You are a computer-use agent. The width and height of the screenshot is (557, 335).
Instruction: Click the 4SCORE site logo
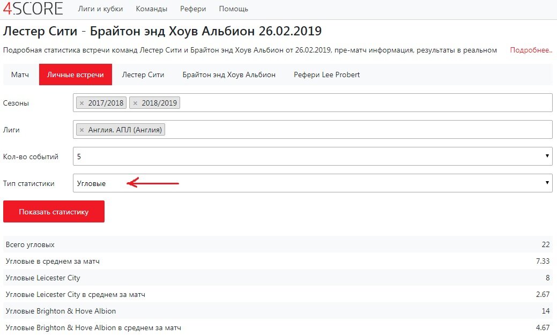[33, 8]
